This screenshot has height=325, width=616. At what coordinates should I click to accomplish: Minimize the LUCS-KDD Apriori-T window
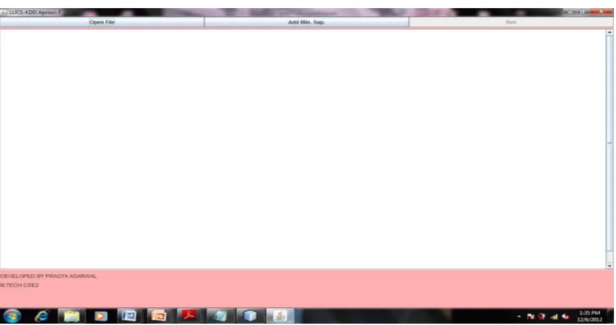click(571, 12)
